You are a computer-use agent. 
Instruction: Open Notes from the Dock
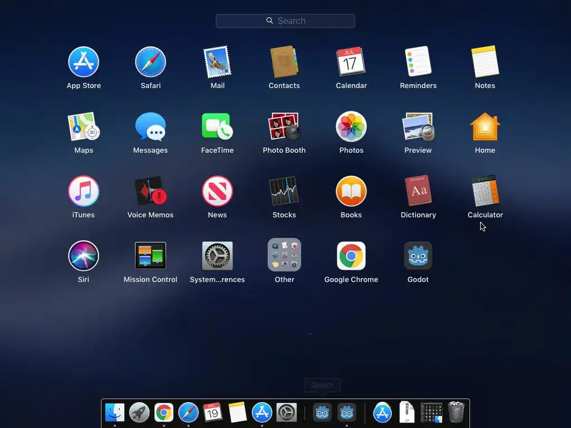(237, 412)
